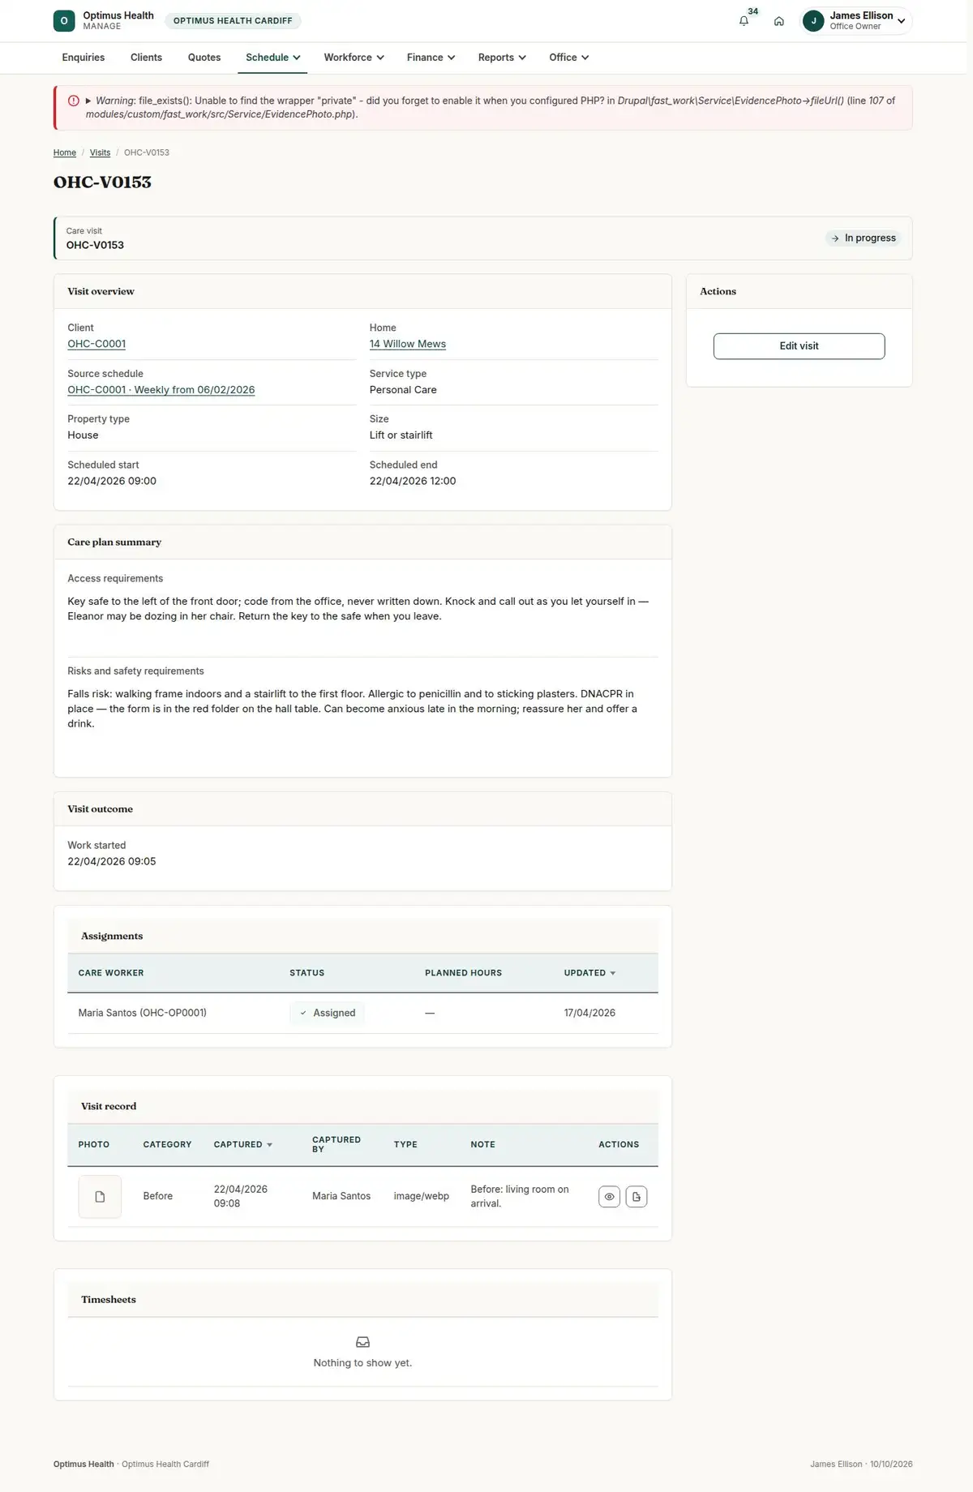
Task: Open the notifications bell showing 34
Action: [x=744, y=21]
